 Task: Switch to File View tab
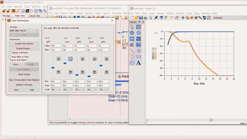(x=7, y=16)
